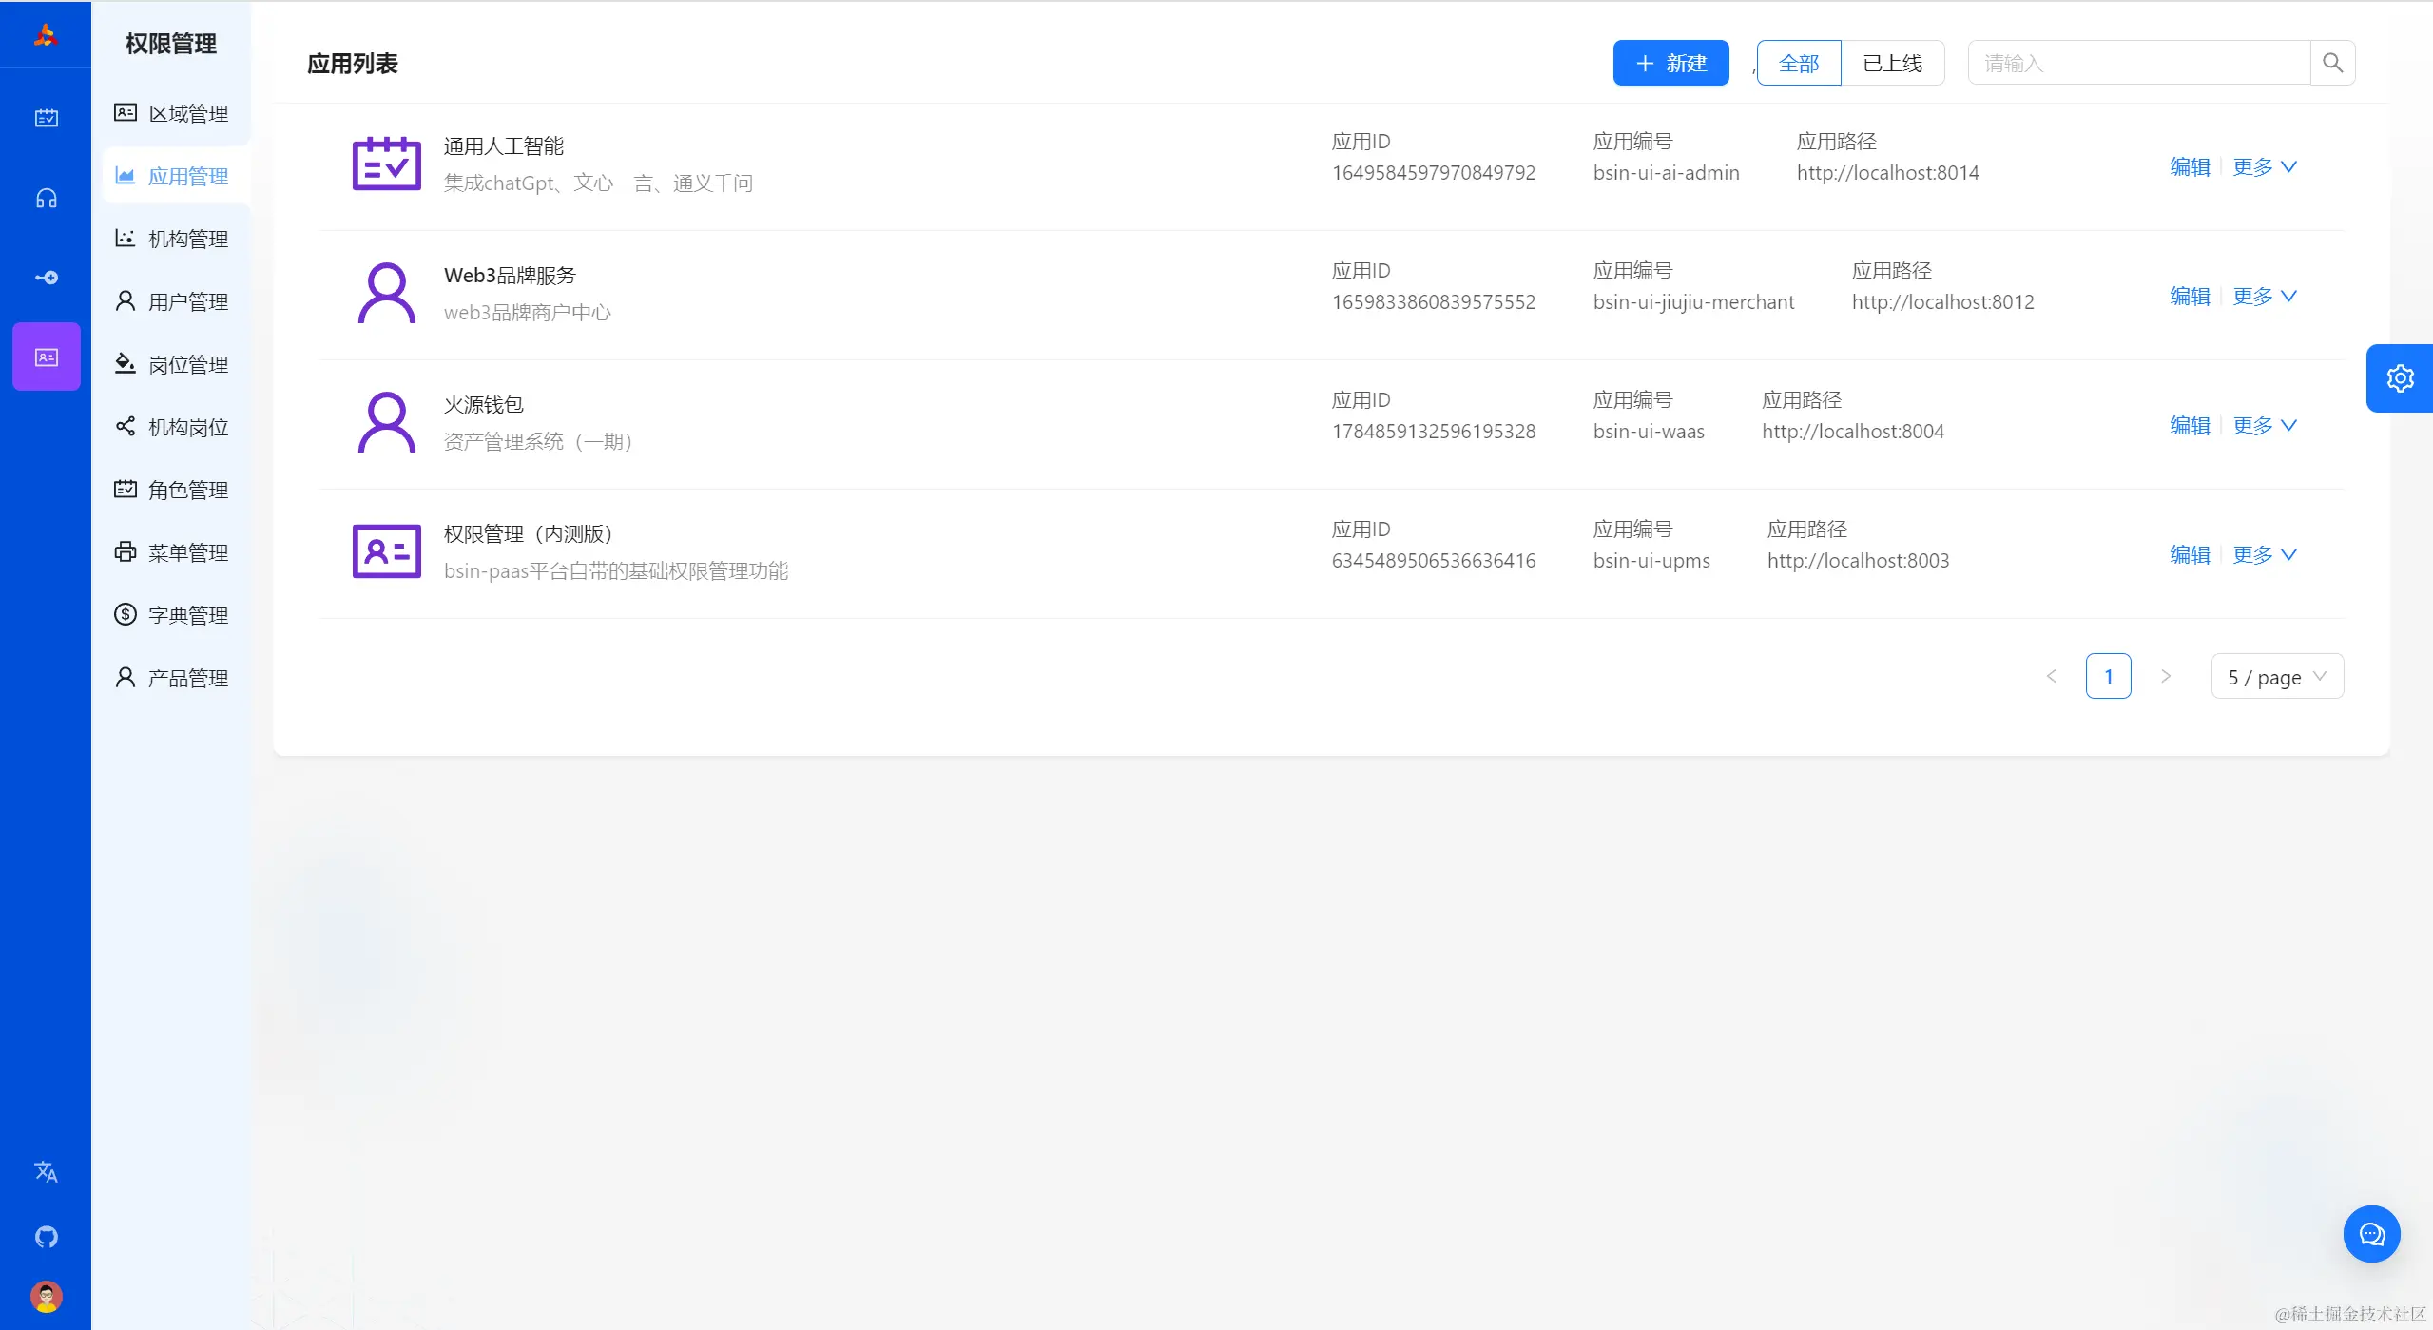Click the user avatar at bottom left

[x=46, y=1297]
